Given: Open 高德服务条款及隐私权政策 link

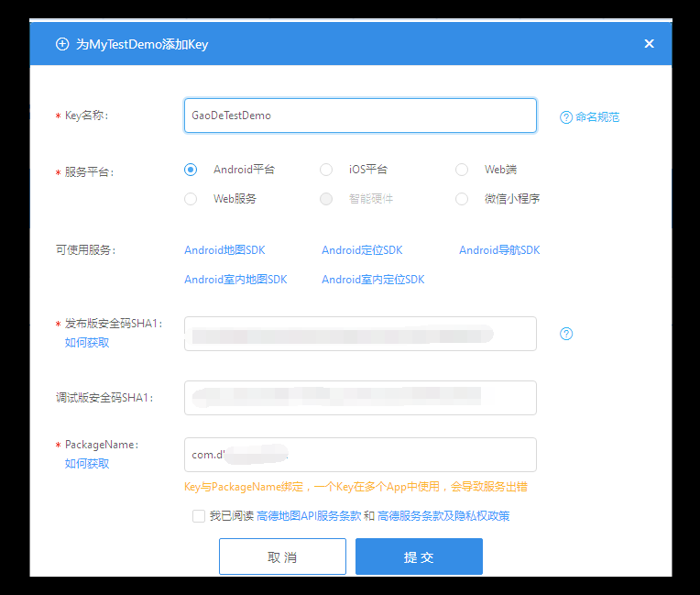Looking at the screenshot, I should click(x=443, y=516).
